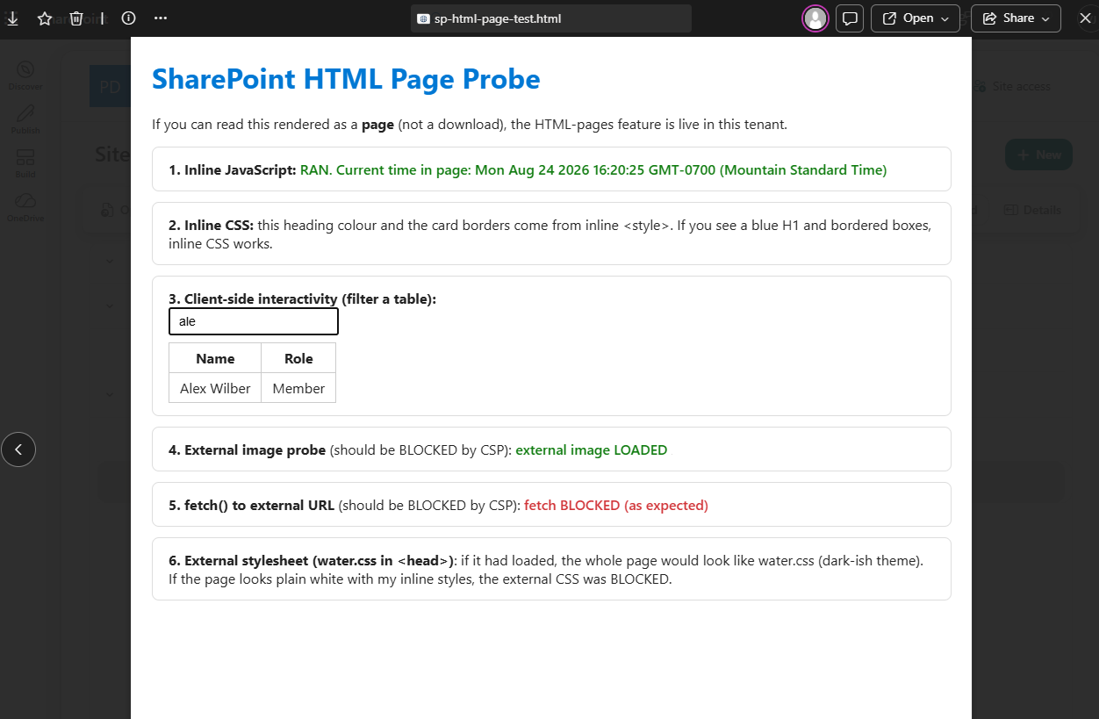The width and height of the screenshot is (1099, 719).
Task: Click '3. Client-side interactivity' label
Action: tap(302, 298)
